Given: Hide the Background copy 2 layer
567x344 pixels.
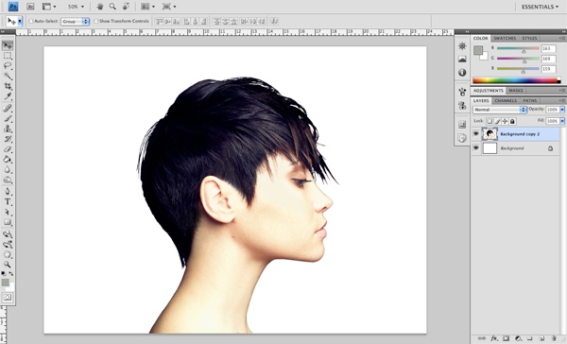Looking at the screenshot, I should click(x=476, y=134).
